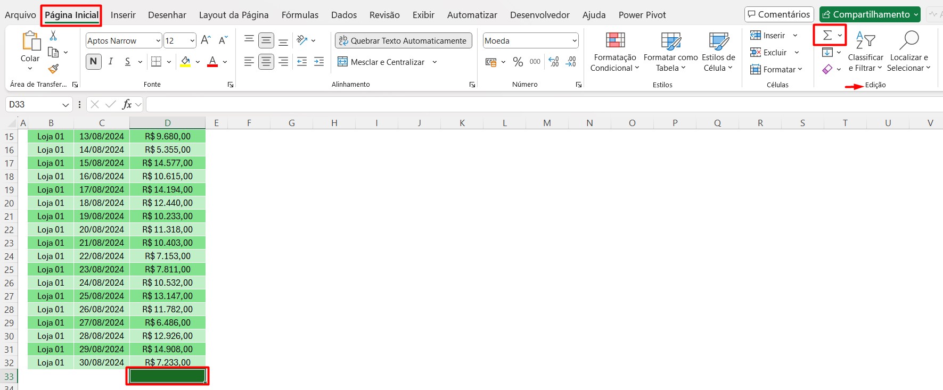Open Classificar e Filtrar
Viewport: 943px width, 390px height.
tap(865, 51)
